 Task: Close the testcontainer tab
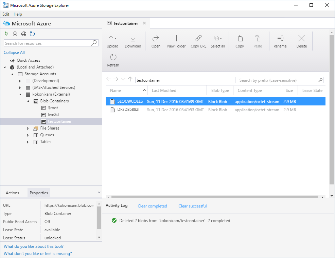(144, 23)
